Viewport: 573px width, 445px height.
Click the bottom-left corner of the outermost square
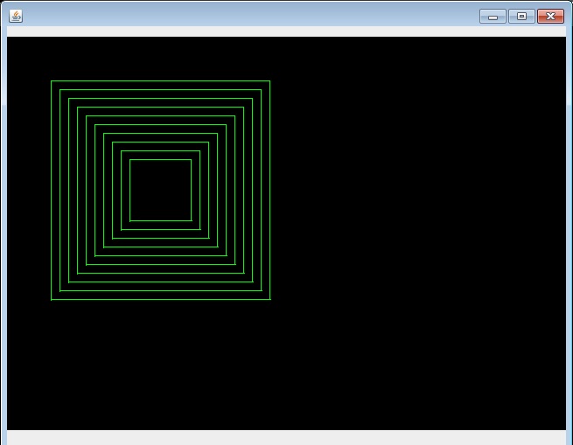coord(51,300)
